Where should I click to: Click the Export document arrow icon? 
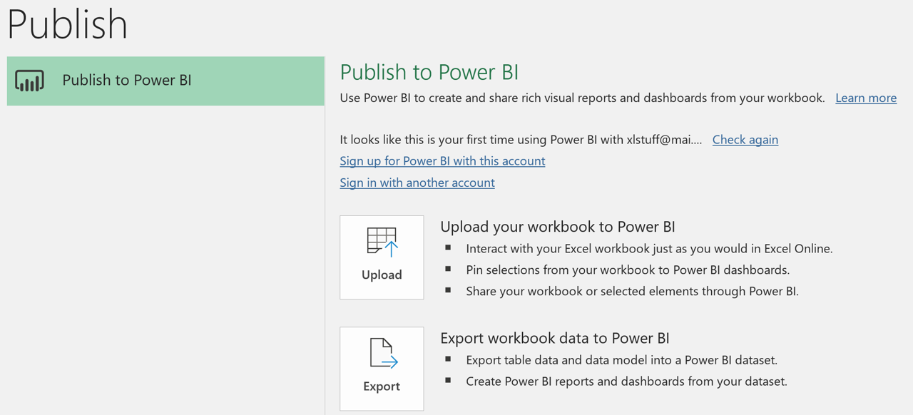[382, 354]
